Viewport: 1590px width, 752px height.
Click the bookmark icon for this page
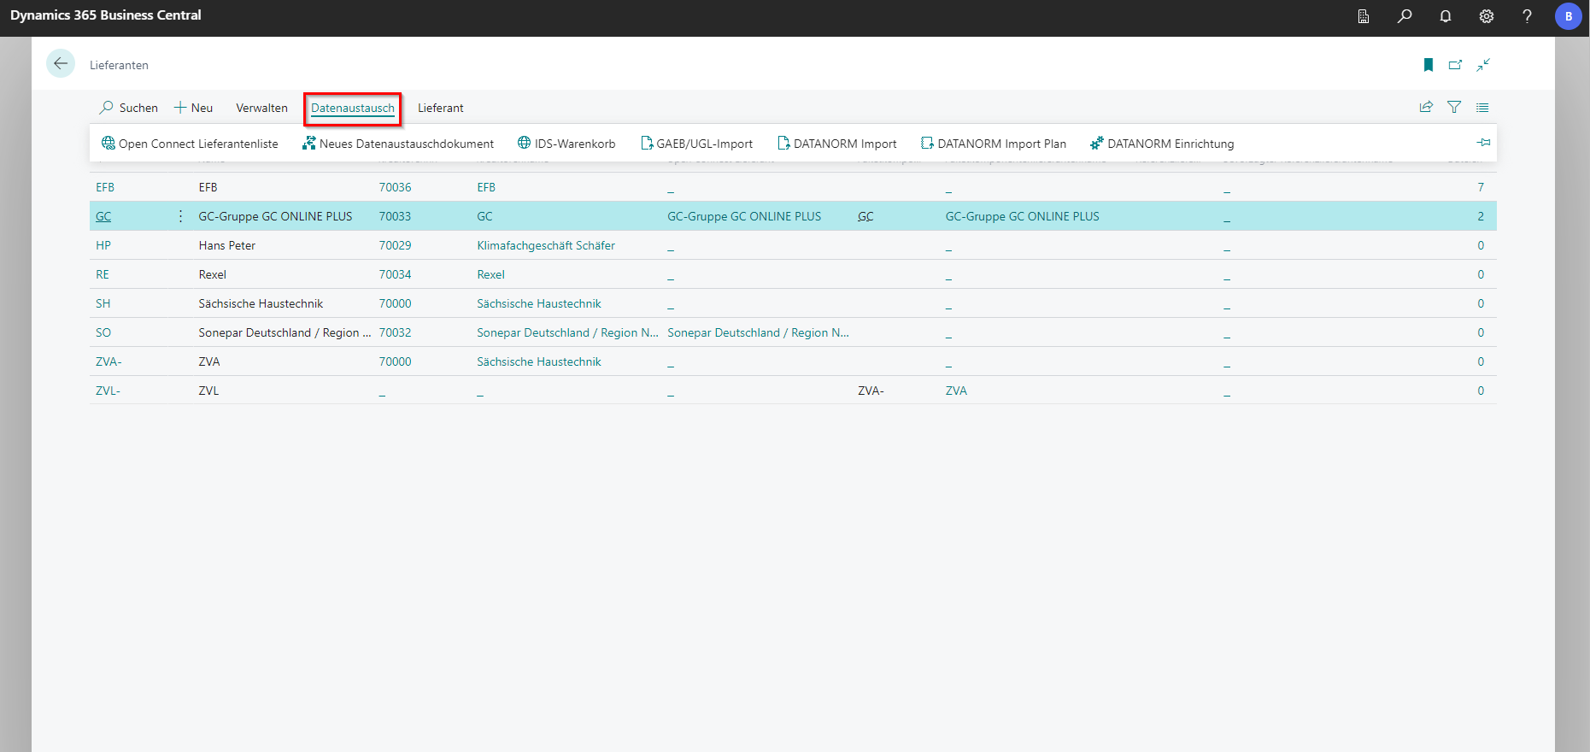pyautogui.click(x=1428, y=65)
